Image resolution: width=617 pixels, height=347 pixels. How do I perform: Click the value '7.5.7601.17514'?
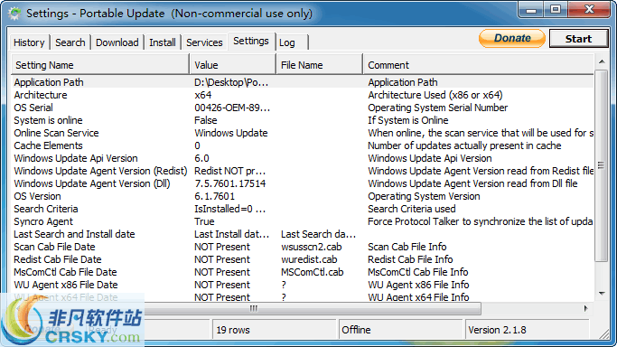click(x=230, y=183)
